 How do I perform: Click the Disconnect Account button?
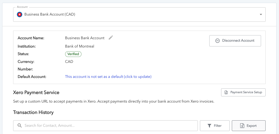(235, 41)
